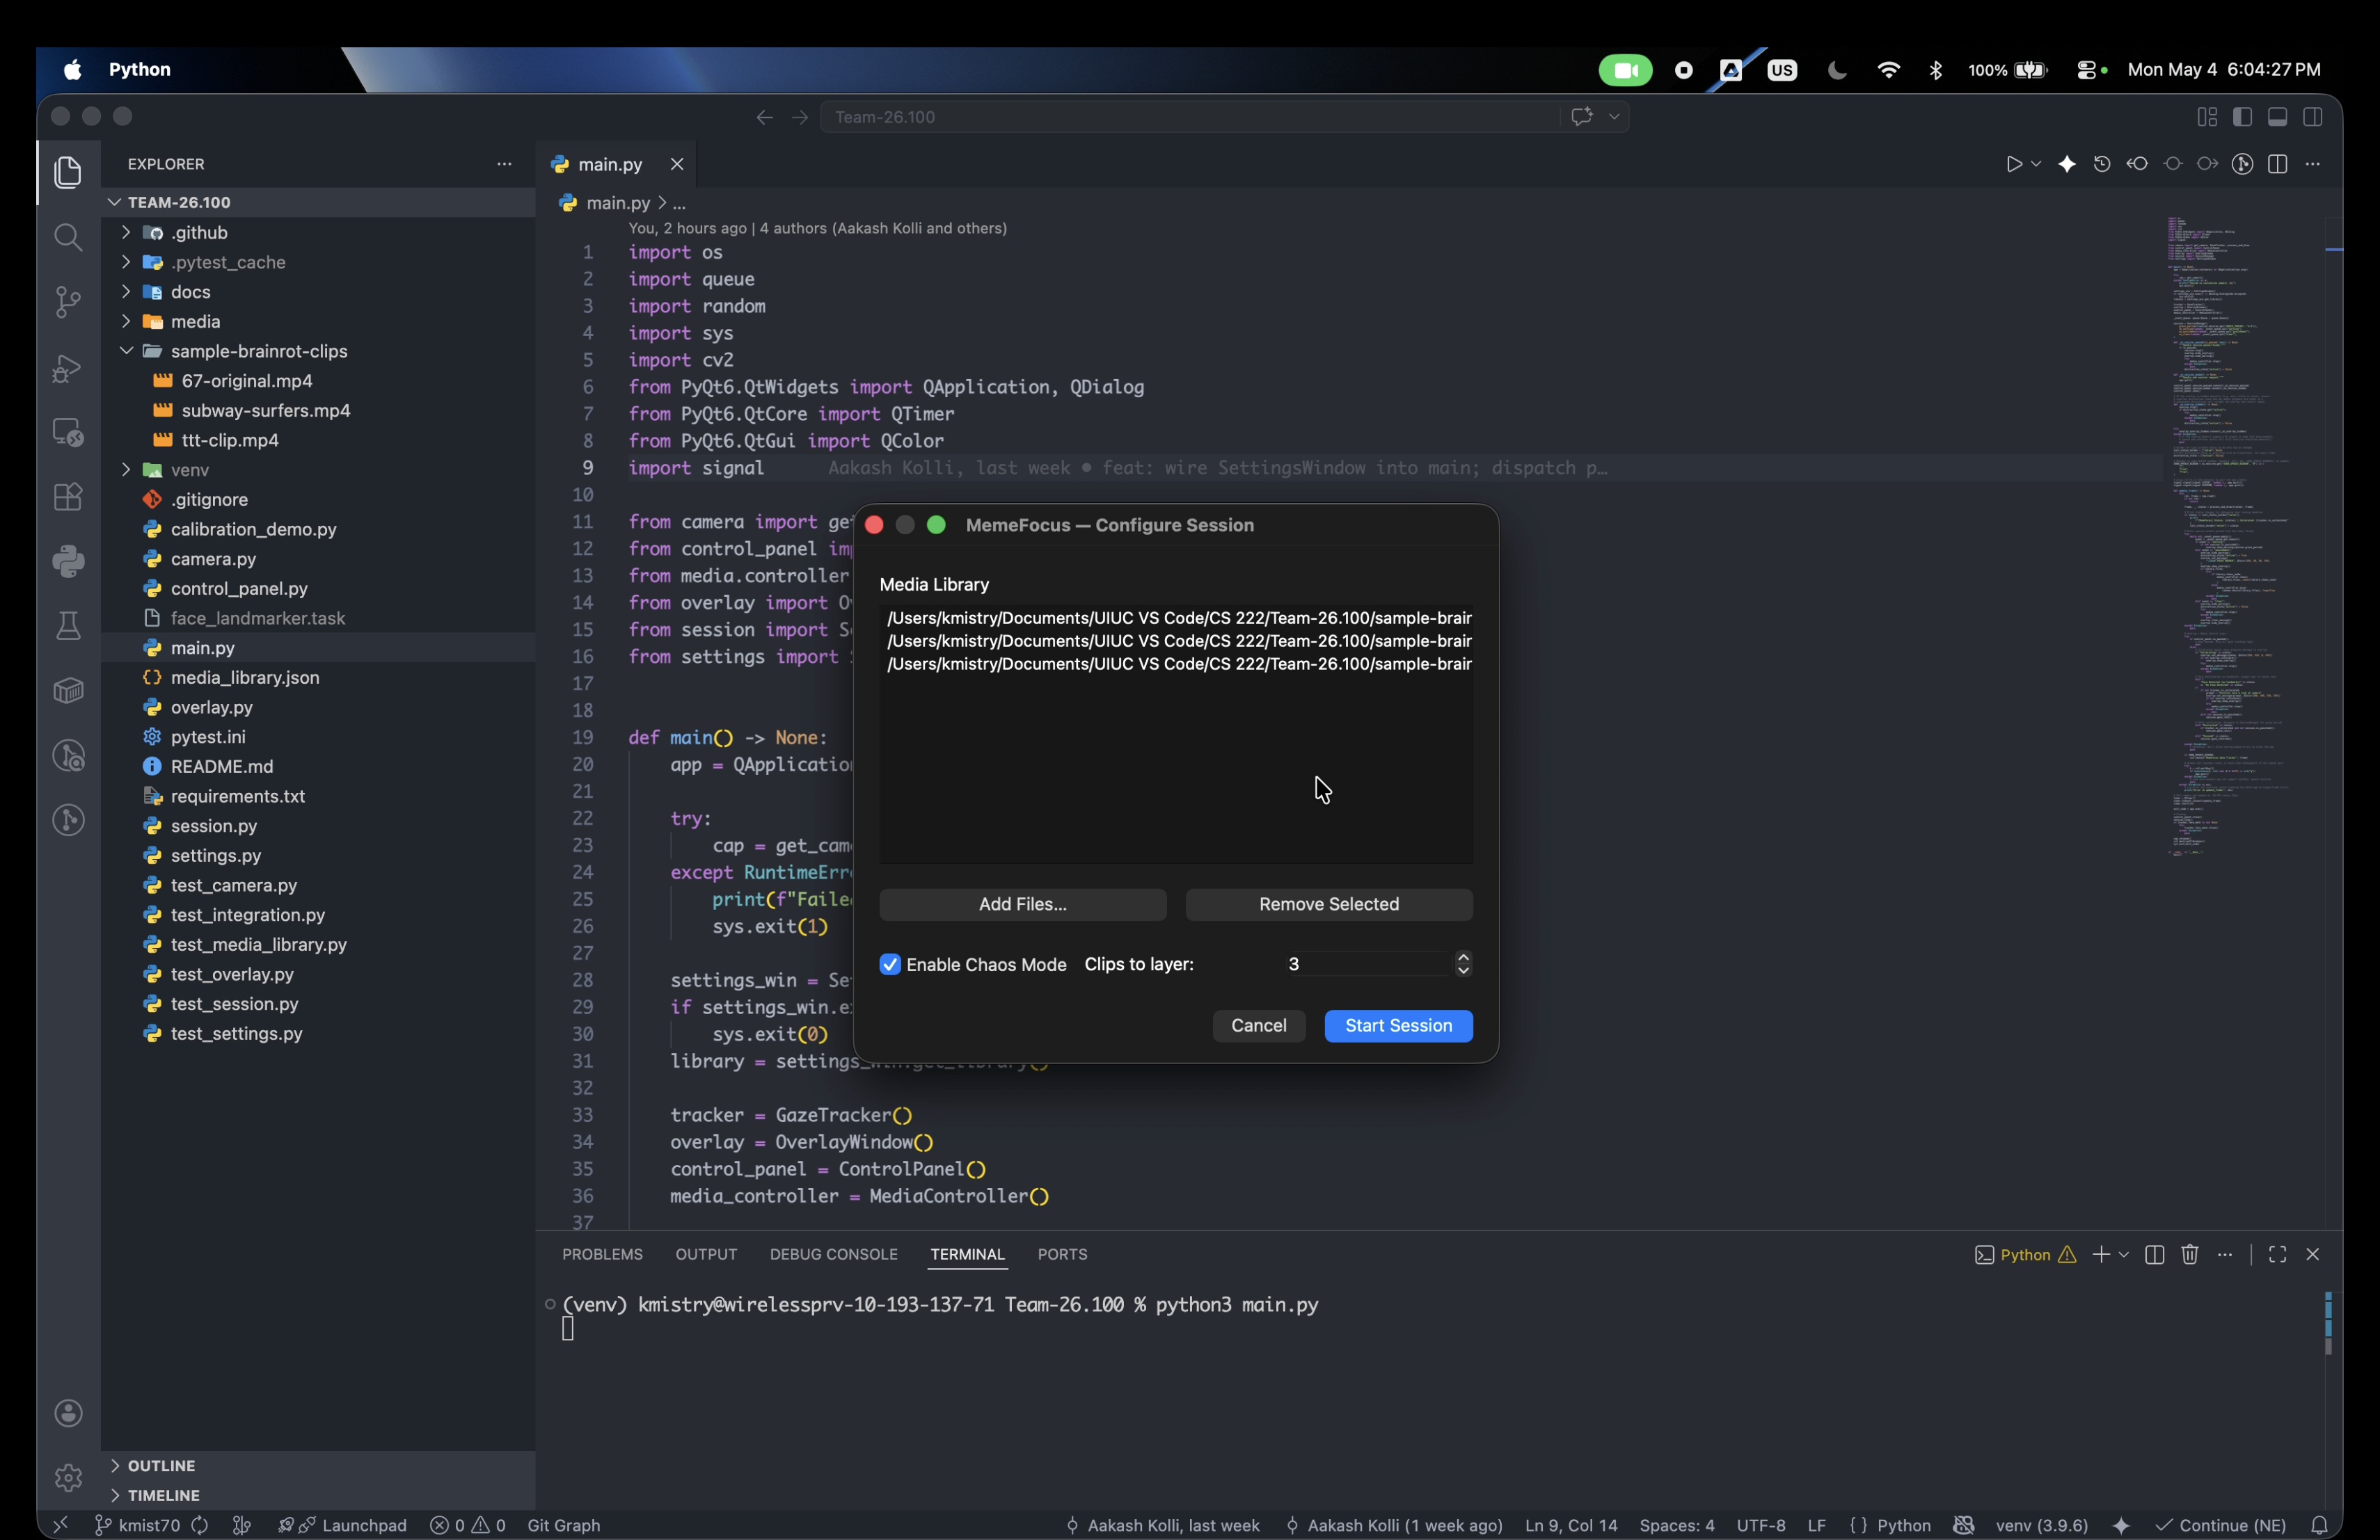The width and height of the screenshot is (2380, 1540).
Task: Click the Add Files... button
Action: pos(1022,904)
